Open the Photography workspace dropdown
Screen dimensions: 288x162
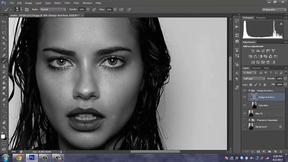coord(274,9)
